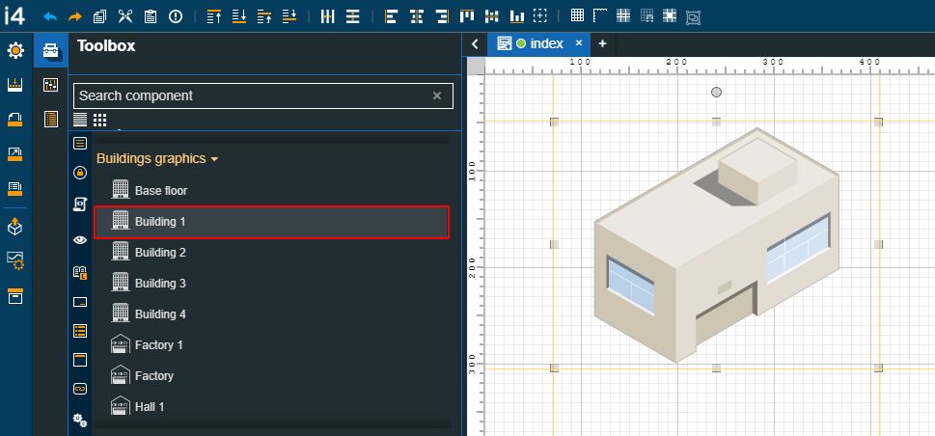The height and width of the screenshot is (436, 935).
Task: Click the scissors cut icon
Action: [x=124, y=16]
